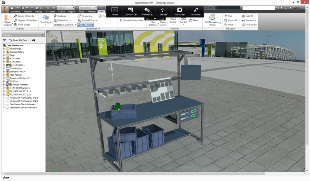Expand the Relationships folder in model tree
The width and height of the screenshot is (310, 181).
pos(3,49)
